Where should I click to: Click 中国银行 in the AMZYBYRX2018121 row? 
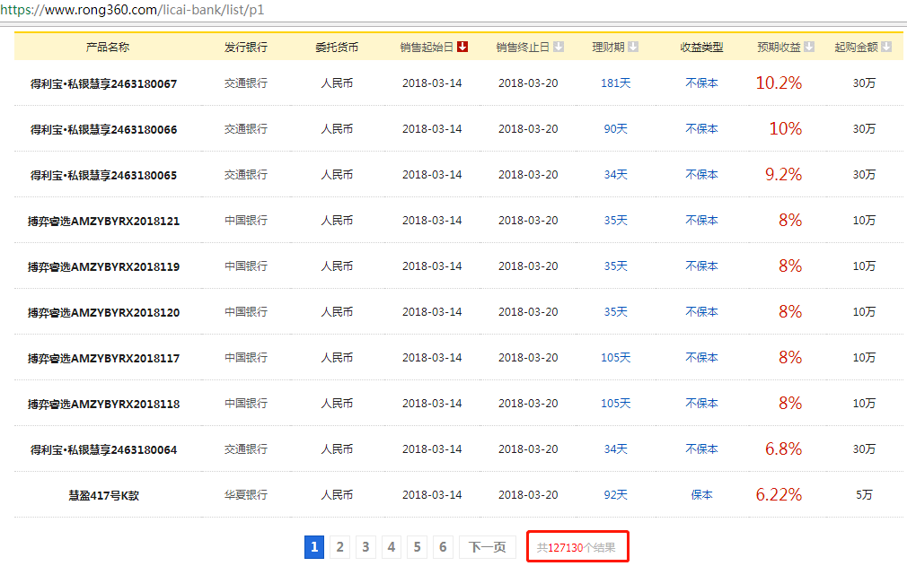coord(246,220)
